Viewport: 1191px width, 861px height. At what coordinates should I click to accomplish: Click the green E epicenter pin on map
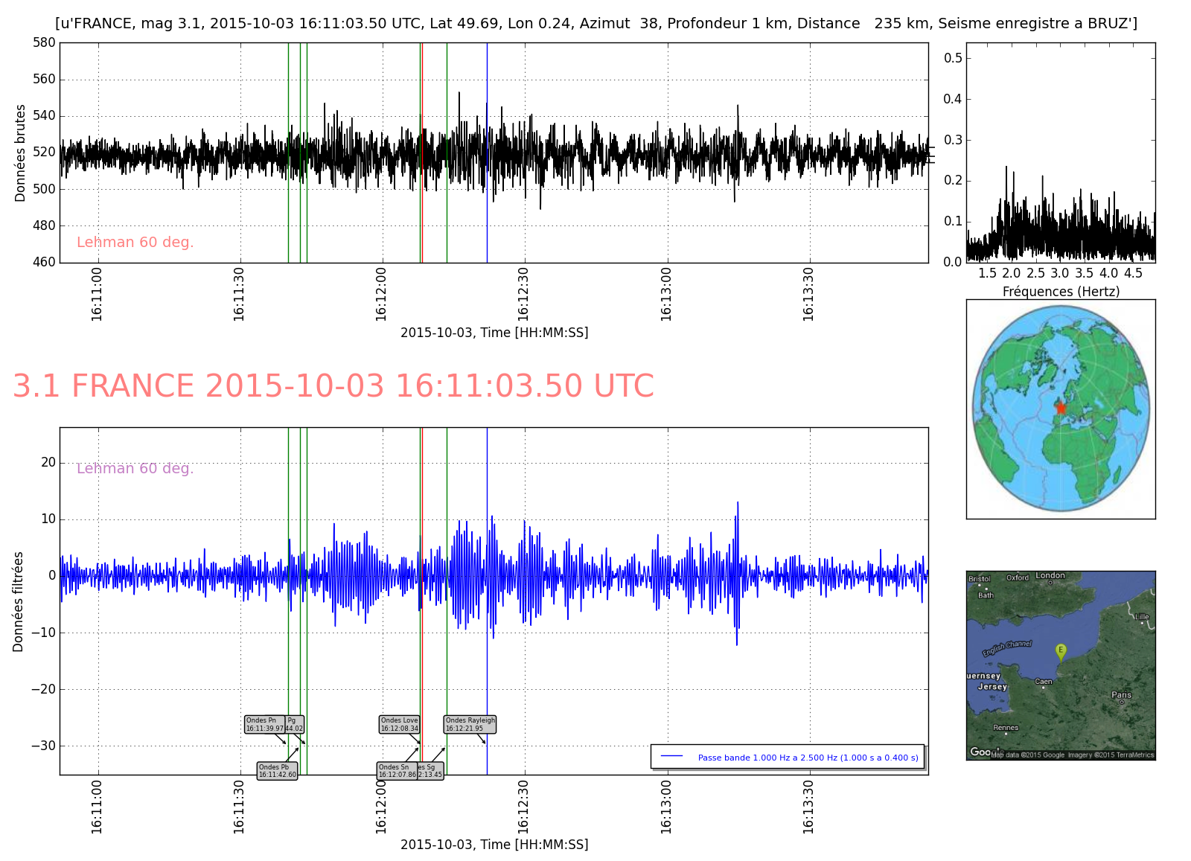pyautogui.click(x=1061, y=651)
